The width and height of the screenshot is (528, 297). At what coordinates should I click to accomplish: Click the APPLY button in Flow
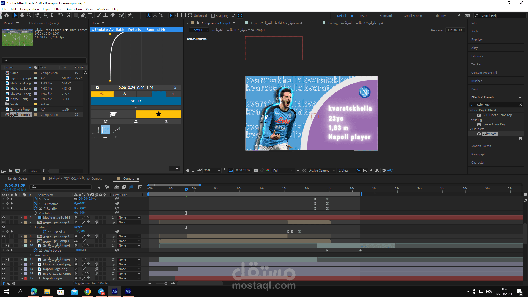136,101
